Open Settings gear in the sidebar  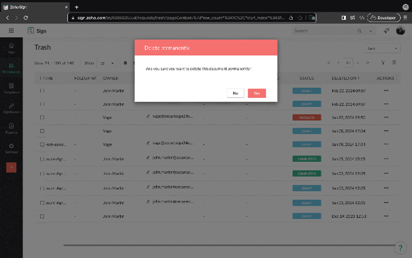(x=11, y=149)
